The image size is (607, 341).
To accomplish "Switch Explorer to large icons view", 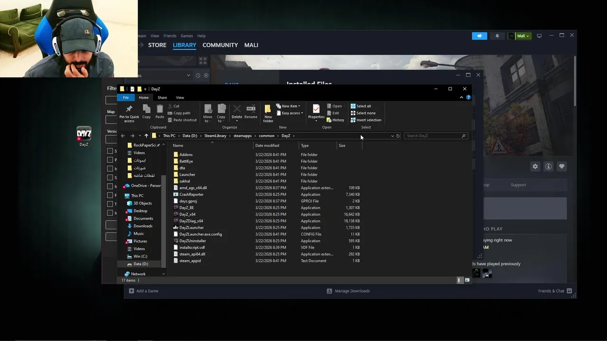I will click(x=467, y=280).
